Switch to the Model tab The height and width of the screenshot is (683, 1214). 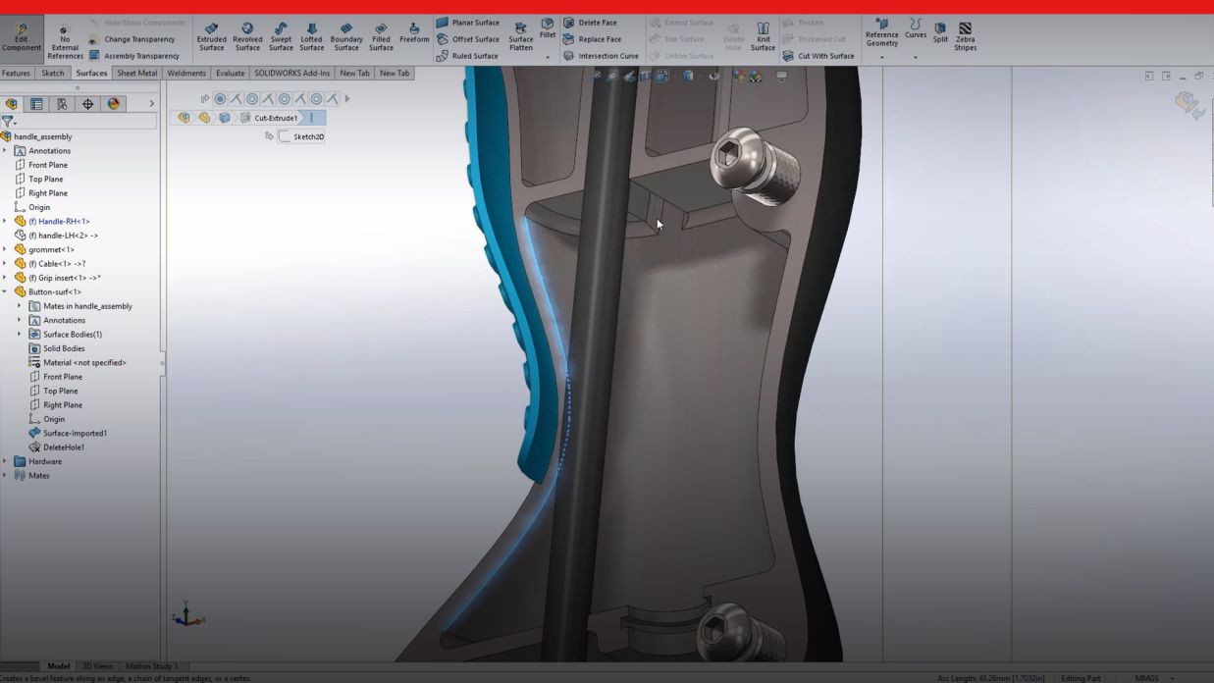[x=59, y=666]
